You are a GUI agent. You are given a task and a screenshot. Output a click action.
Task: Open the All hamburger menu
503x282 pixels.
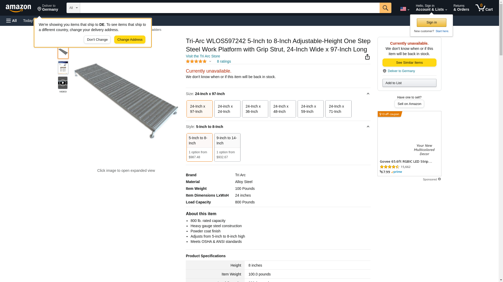click(12, 21)
